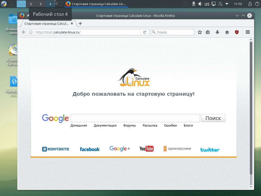Select the Стартовая страница Calculate tab
The height and width of the screenshot is (196, 261).
[46, 23]
